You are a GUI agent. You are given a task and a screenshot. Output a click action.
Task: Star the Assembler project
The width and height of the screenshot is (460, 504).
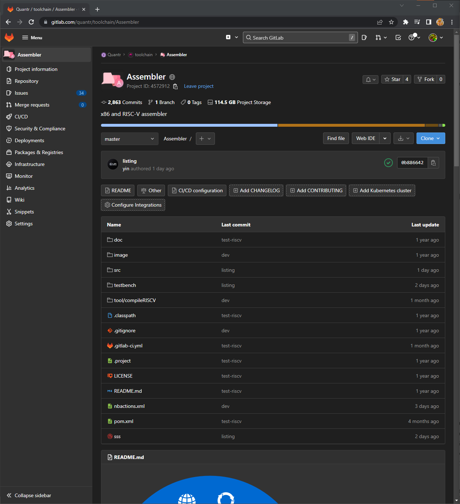(x=392, y=79)
